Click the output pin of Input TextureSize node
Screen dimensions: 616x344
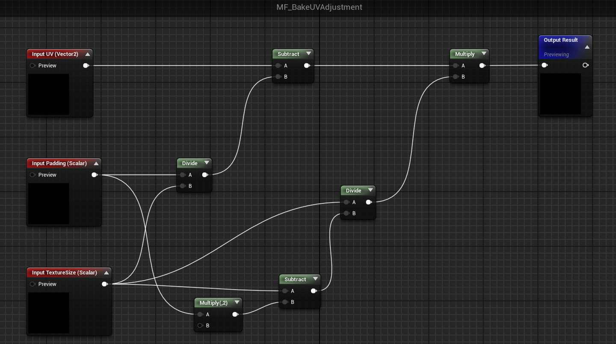105,284
